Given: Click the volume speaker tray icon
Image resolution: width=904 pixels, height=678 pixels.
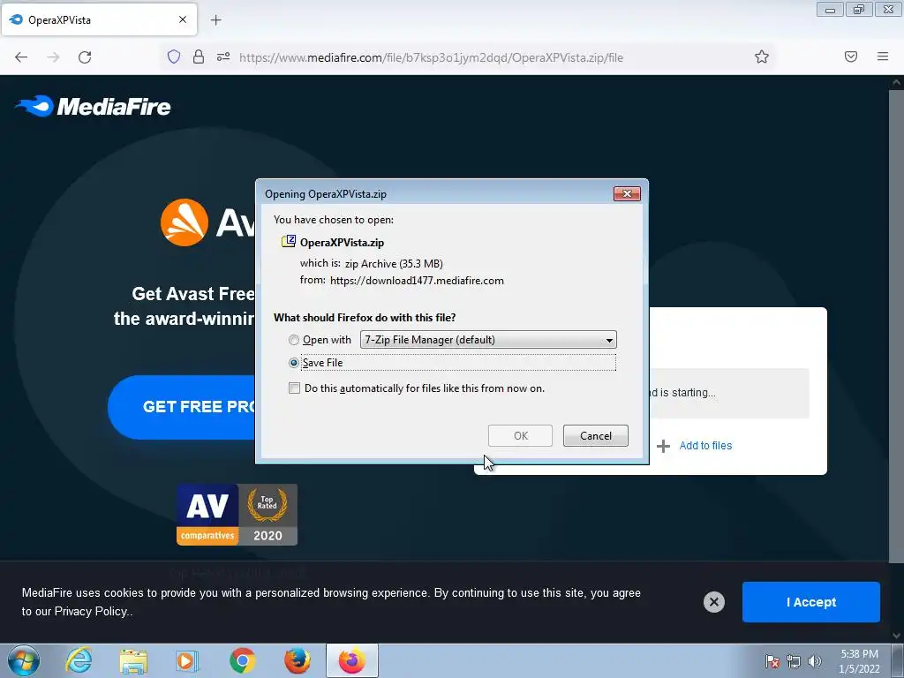Looking at the screenshot, I should pos(814,661).
